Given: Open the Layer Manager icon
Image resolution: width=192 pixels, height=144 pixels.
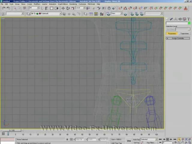Looking at the screenshot, I should (28, 14).
